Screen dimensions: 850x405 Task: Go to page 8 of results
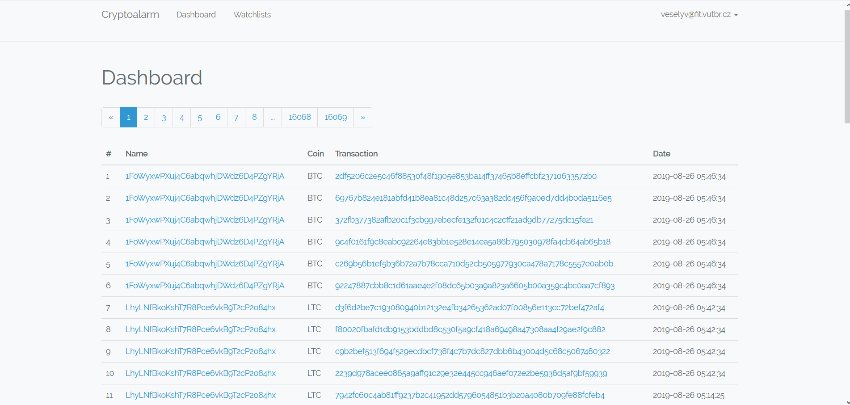254,117
